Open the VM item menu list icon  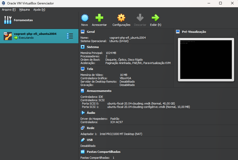(x=70, y=36)
